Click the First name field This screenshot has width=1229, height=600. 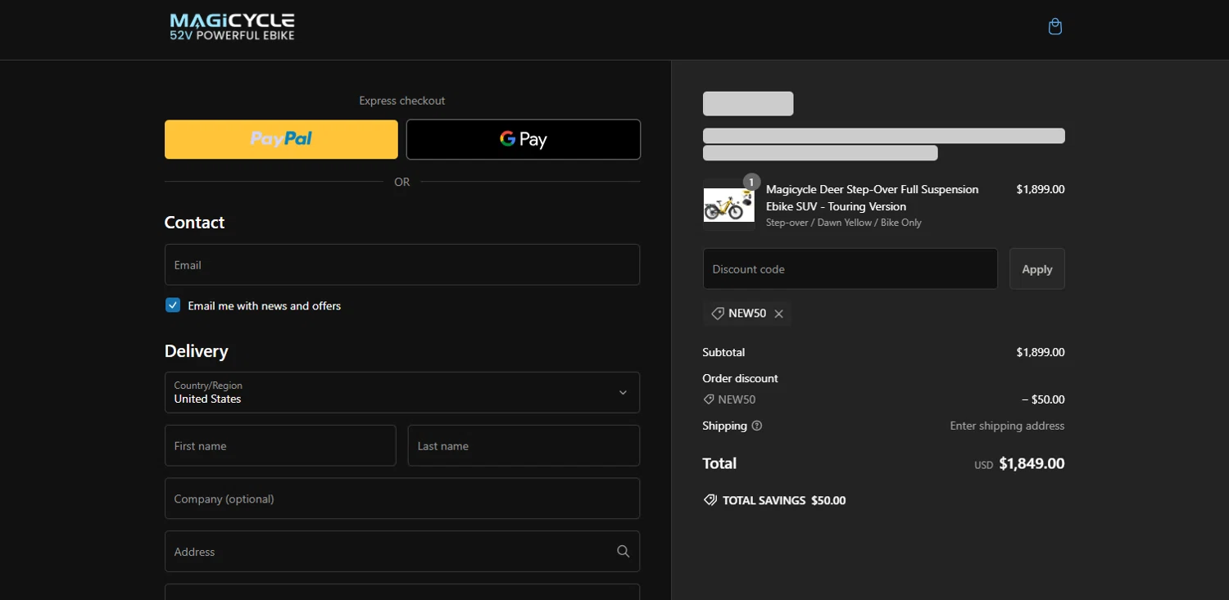tap(280, 446)
